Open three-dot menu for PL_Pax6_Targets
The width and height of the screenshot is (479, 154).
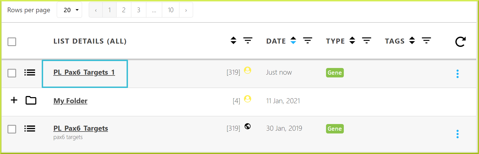coord(458,134)
